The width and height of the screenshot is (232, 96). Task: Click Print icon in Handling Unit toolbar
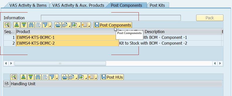pos(65,77)
